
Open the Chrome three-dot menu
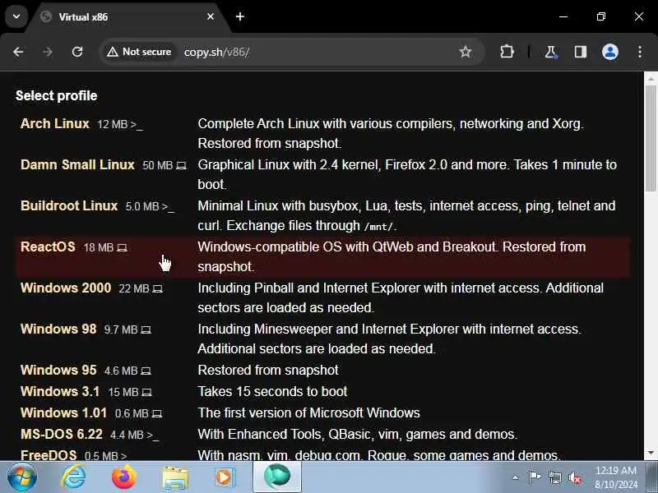tap(640, 52)
